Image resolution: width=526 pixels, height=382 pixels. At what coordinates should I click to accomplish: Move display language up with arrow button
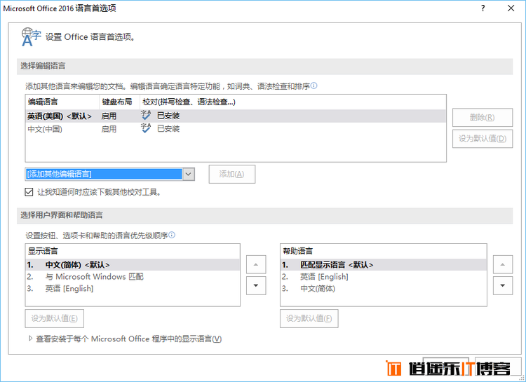pyautogui.click(x=256, y=265)
